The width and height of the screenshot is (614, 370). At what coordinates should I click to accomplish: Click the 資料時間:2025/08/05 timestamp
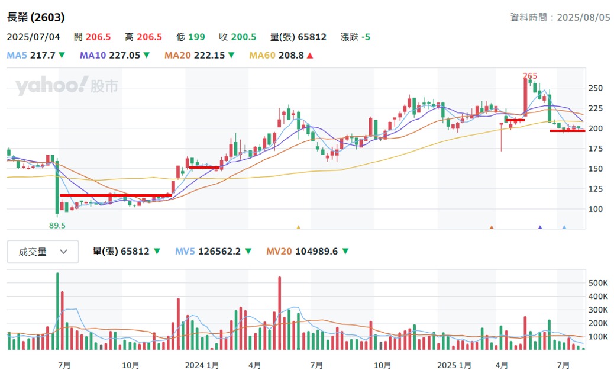(560, 17)
